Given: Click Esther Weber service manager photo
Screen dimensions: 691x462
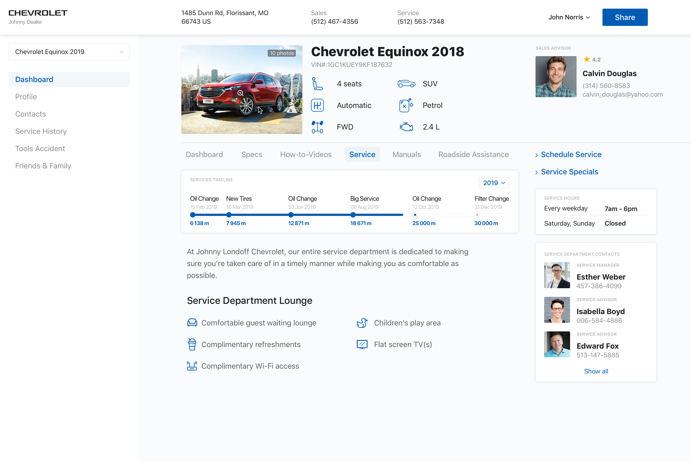Looking at the screenshot, I should click(x=557, y=275).
